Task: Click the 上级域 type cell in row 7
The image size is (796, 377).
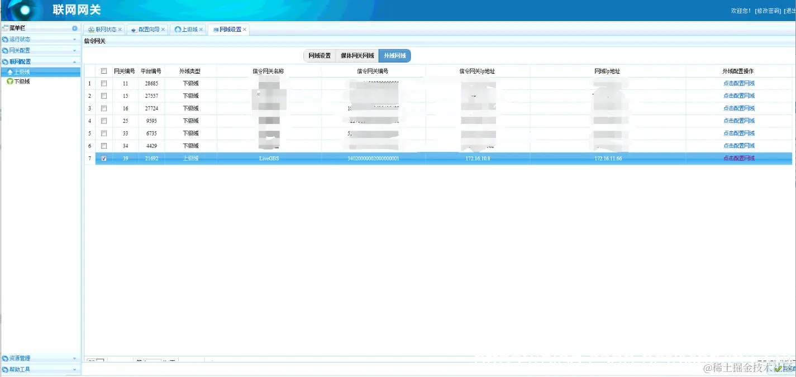Action: [190, 158]
